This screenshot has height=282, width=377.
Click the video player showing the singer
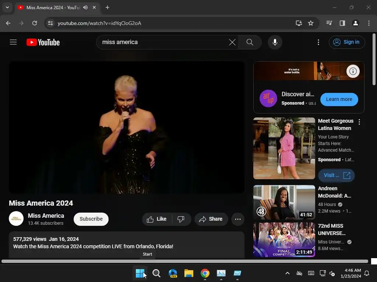[x=127, y=127]
